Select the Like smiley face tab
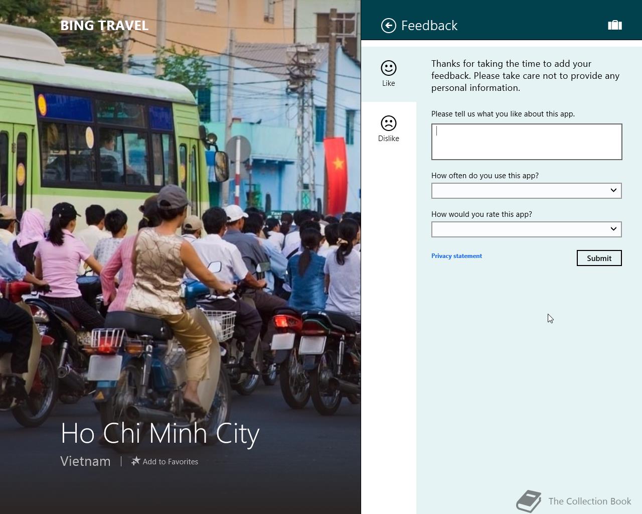 (x=389, y=74)
